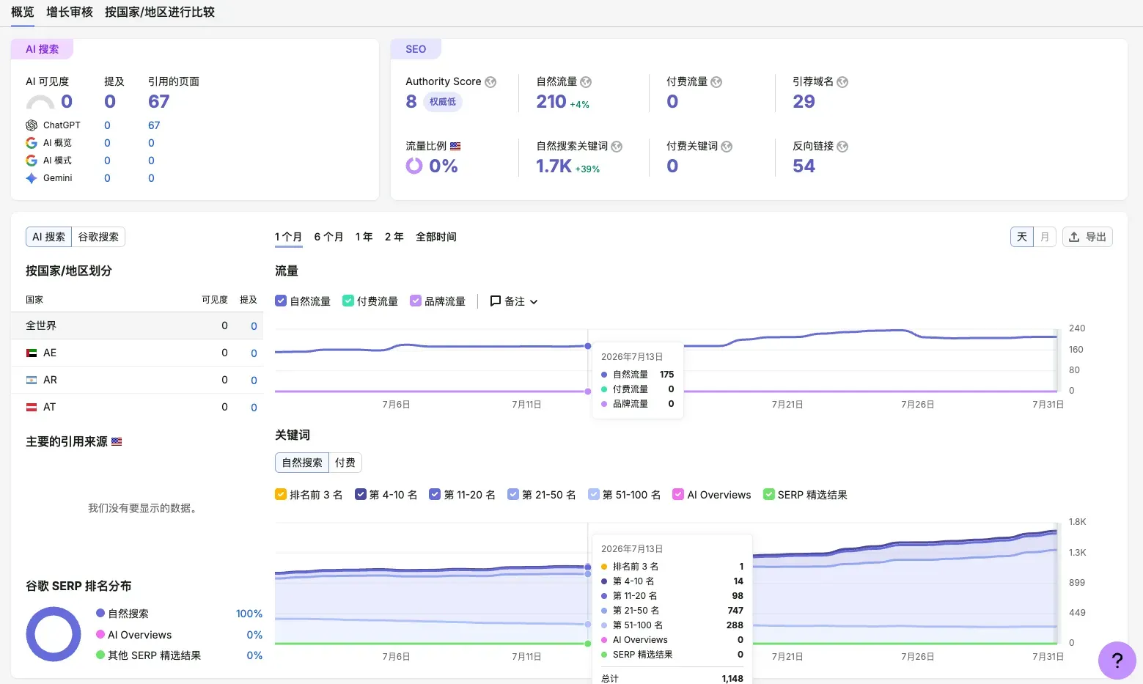Open the purple help question mark
This screenshot has width=1143, height=684.
coord(1117,660)
